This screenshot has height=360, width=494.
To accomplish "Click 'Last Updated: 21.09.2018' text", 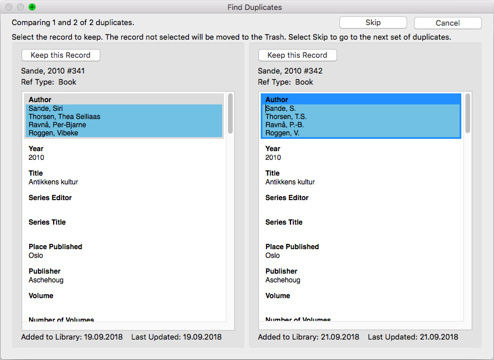I will coord(413,337).
